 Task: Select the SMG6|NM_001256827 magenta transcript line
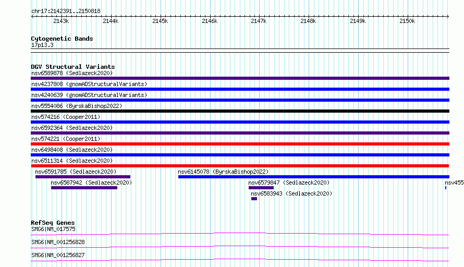click(x=240, y=260)
